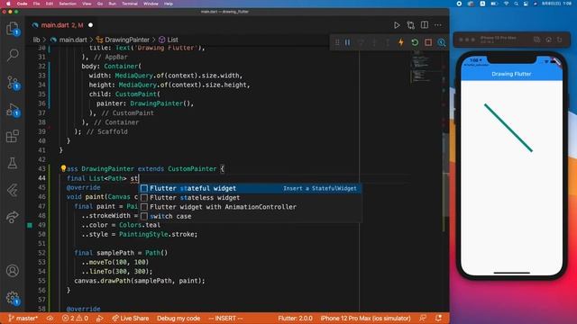The width and height of the screenshot is (577, 324).
Task: Restart debug session with green icon
Action: 415,42
